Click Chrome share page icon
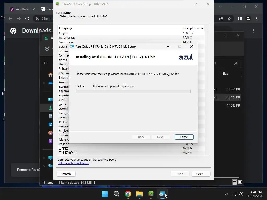267x200 pixels. (x=221, y=18)
